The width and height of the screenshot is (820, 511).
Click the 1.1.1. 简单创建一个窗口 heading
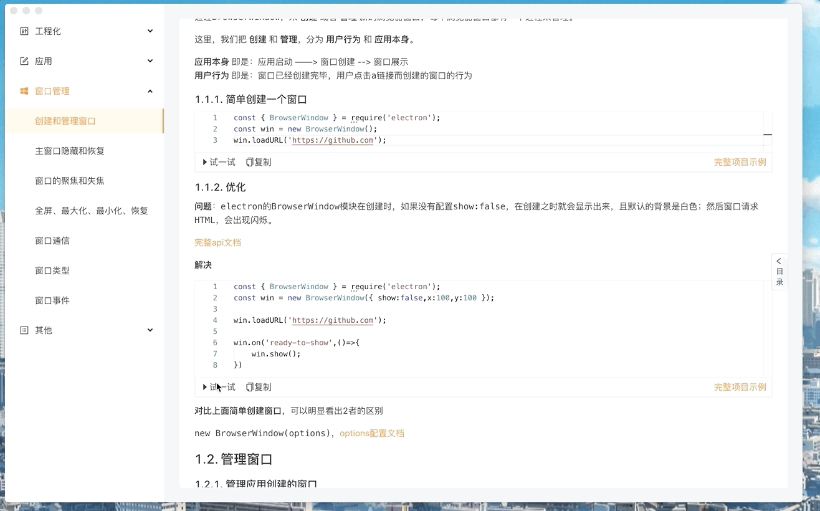[250, 100]
